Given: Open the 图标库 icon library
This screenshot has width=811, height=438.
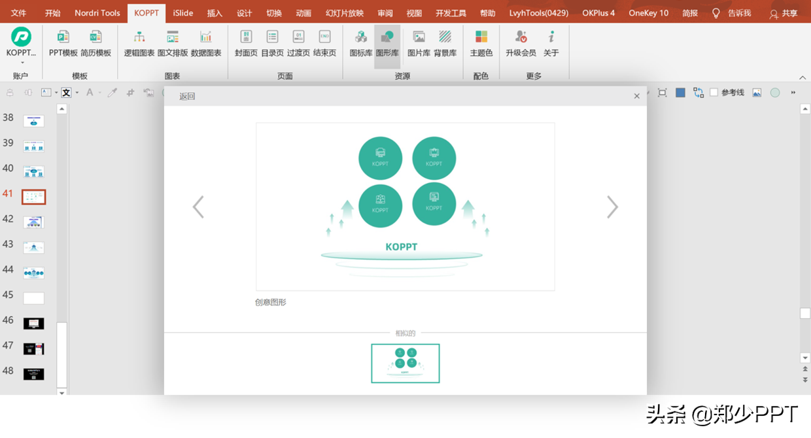Looking at the screenshot, I should tap(360, 44).
